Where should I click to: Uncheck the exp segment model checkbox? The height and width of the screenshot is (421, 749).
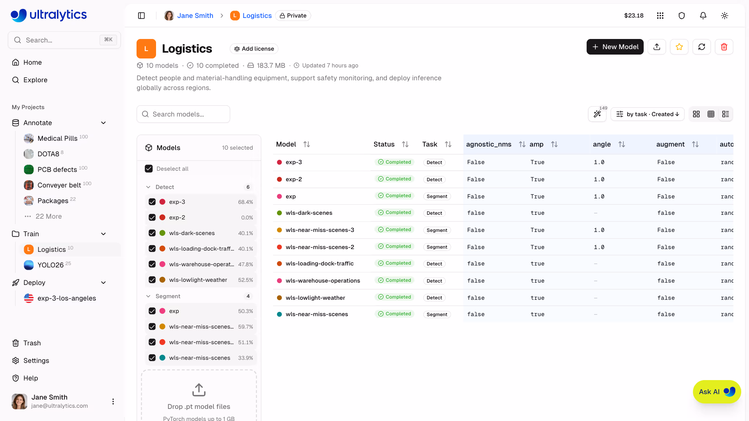152,311
